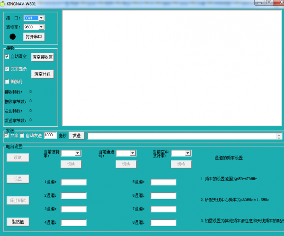The width and height of the screenshot is (284, 236).
Task: Click the down arrow of the send box scrollbar
Action: (279, 138)
